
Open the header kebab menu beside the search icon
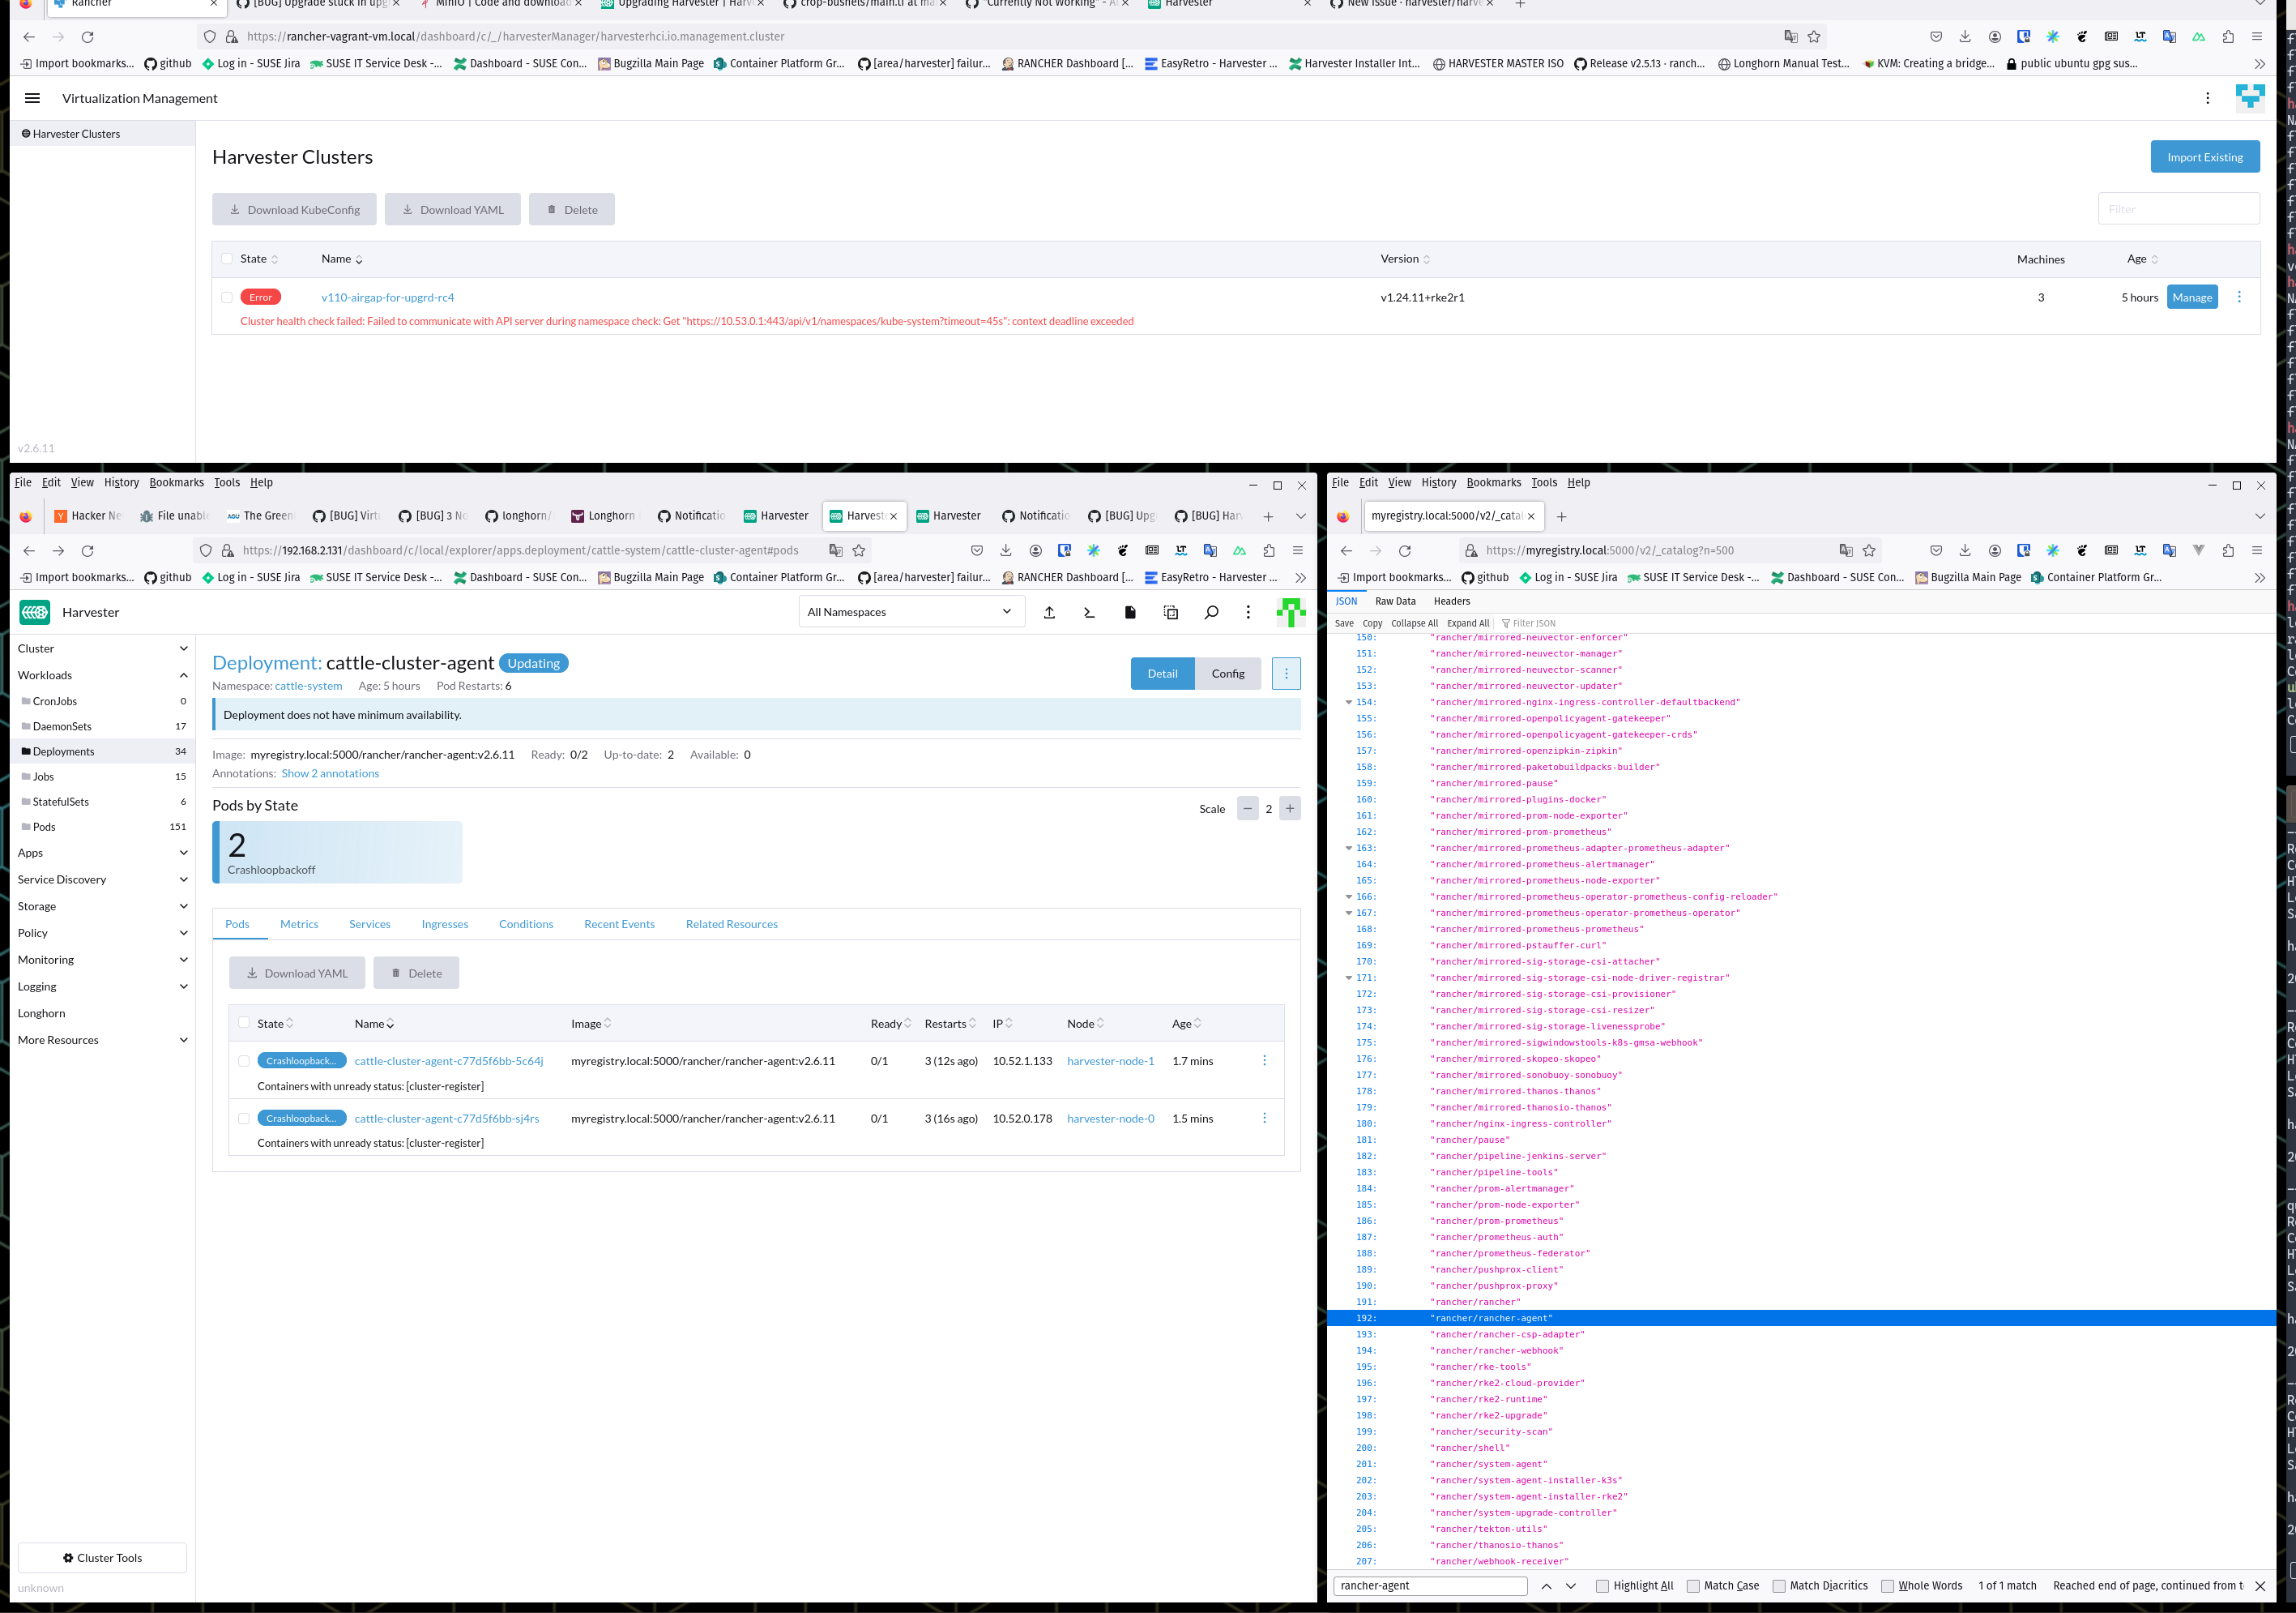(1248, 611)
